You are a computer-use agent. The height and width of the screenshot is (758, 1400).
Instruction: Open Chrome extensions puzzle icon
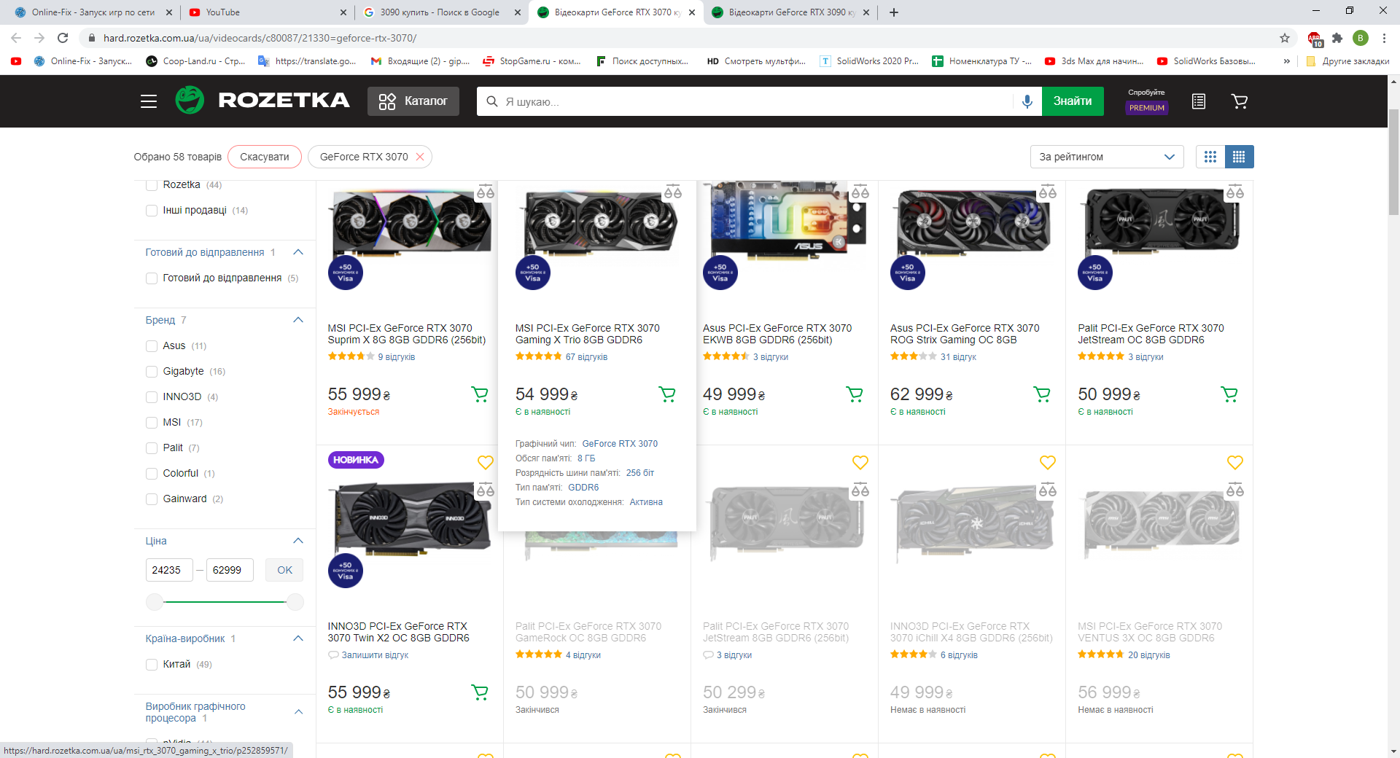(1337, 38)
